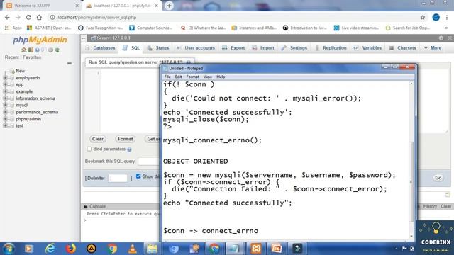454x255 pixels.
Task: Open the User accounts tab
Action: (x=196, y=48)
